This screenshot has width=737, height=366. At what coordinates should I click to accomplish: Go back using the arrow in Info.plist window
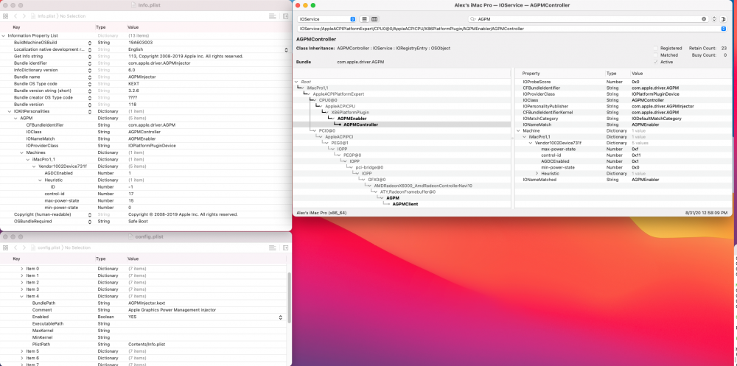point(15,16)
